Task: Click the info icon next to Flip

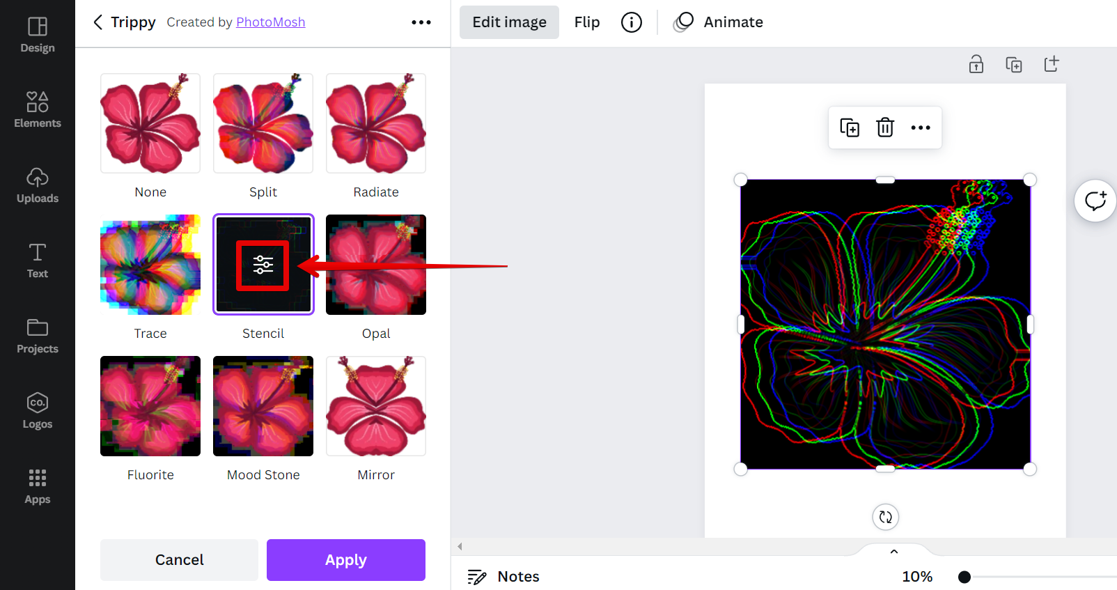Action: (x=631, y=22)
